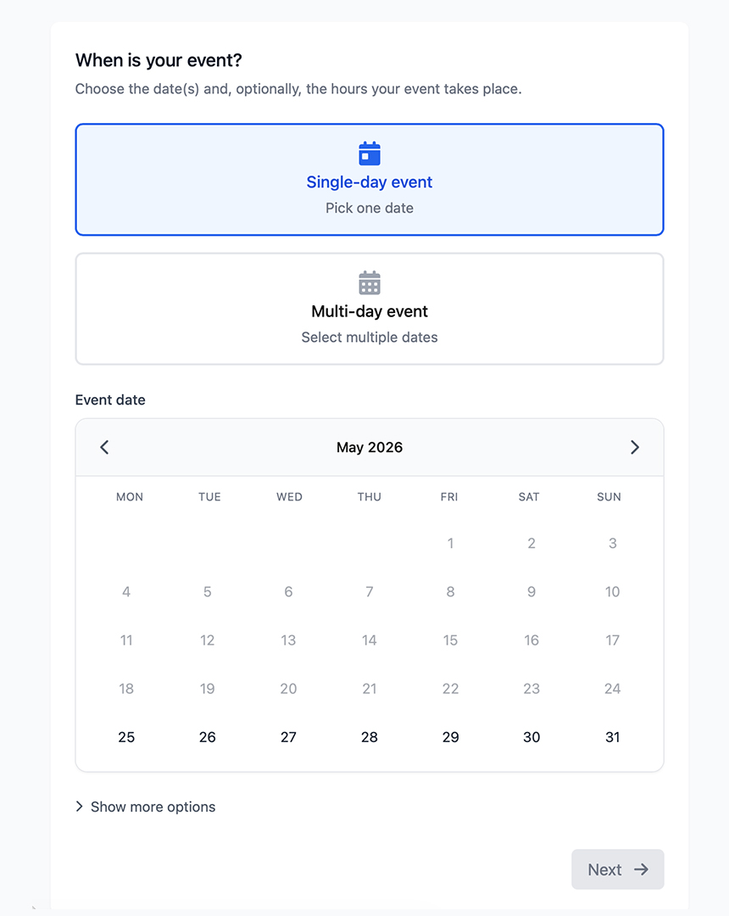The height and width of the screenshot is (916, 729).
Task: Select Saturday May 30
Action: click(531, 737)
